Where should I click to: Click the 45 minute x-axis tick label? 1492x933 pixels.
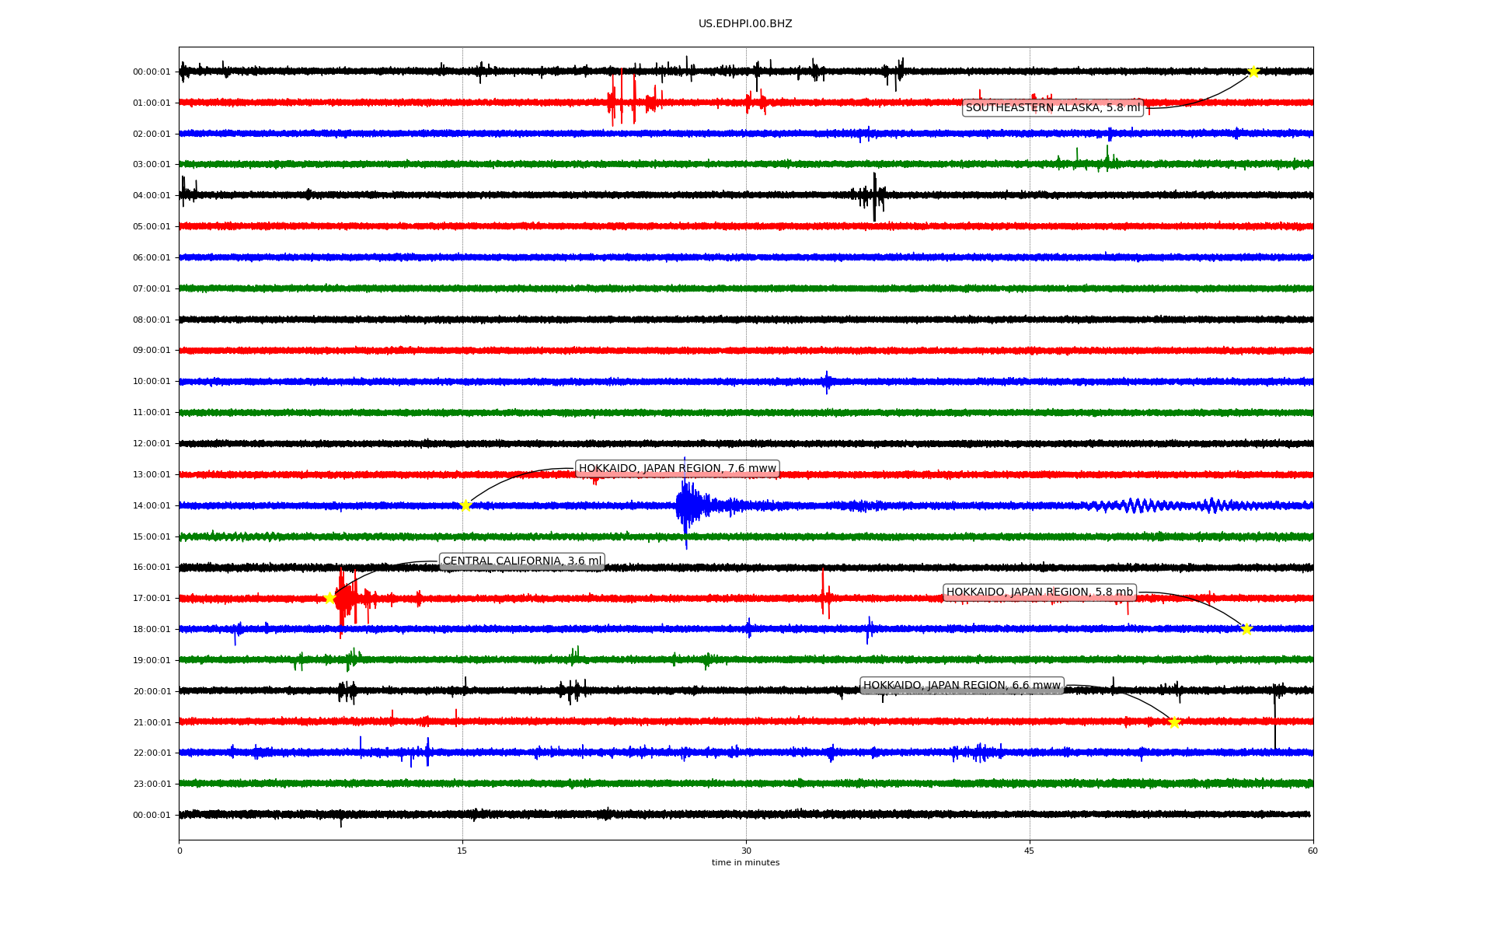(1029, 851)
